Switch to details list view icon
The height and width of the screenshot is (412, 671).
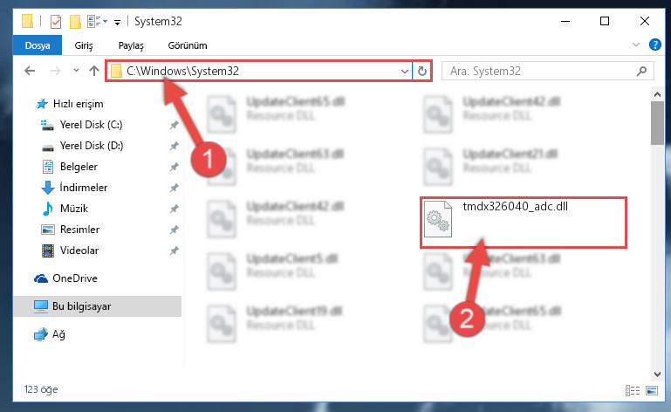click(633, 390)
